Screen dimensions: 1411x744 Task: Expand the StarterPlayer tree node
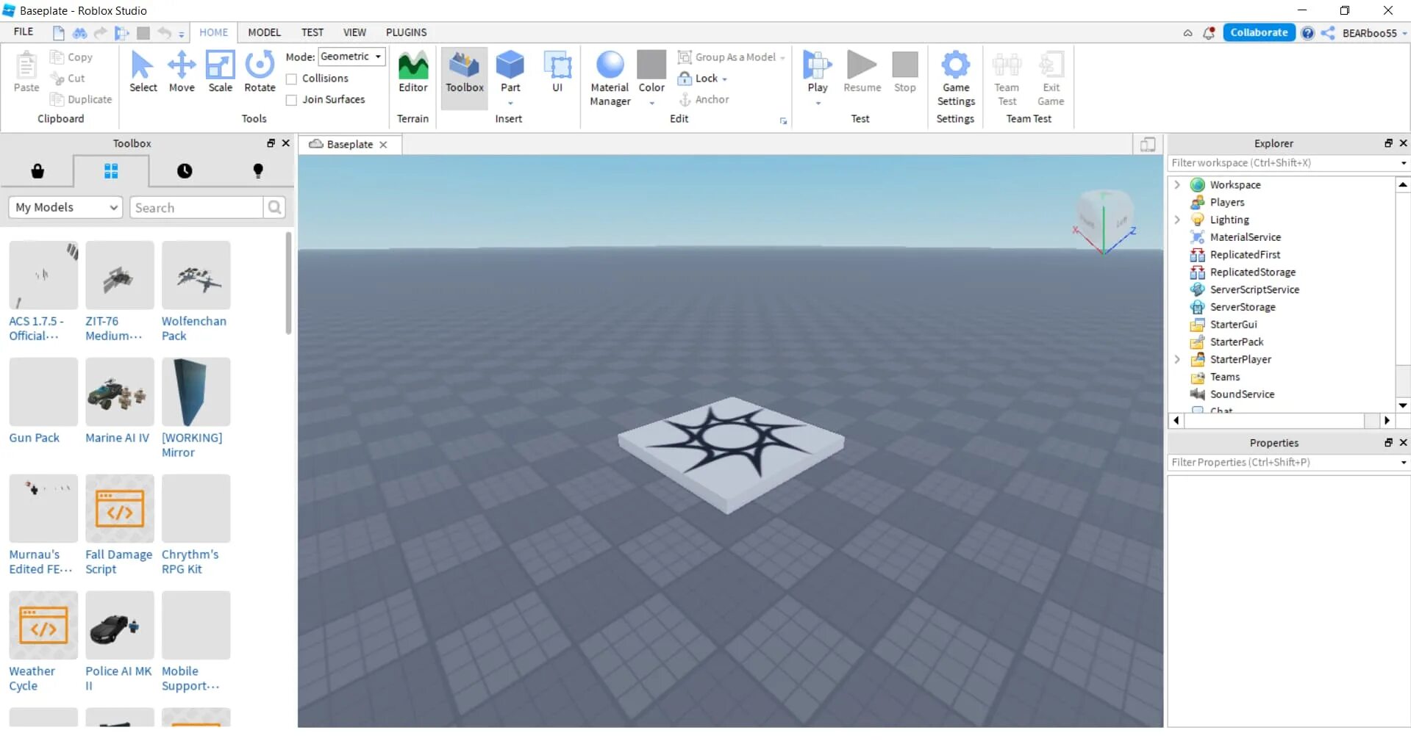click(x=1177, y=359)
